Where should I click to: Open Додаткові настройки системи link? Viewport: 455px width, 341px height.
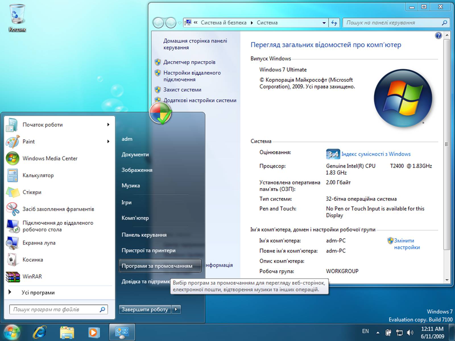(x=200, y=100)
